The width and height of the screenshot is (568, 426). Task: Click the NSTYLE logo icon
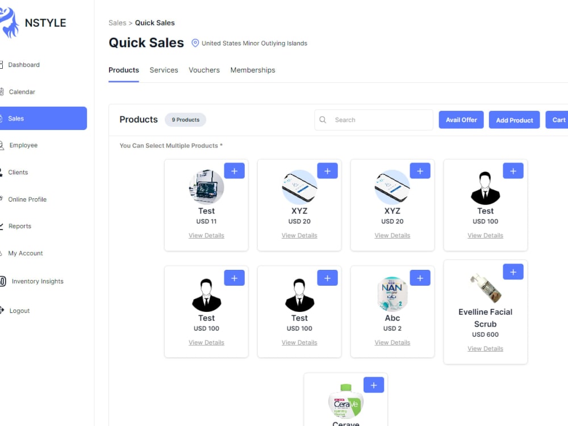click(x=9, y=23)
